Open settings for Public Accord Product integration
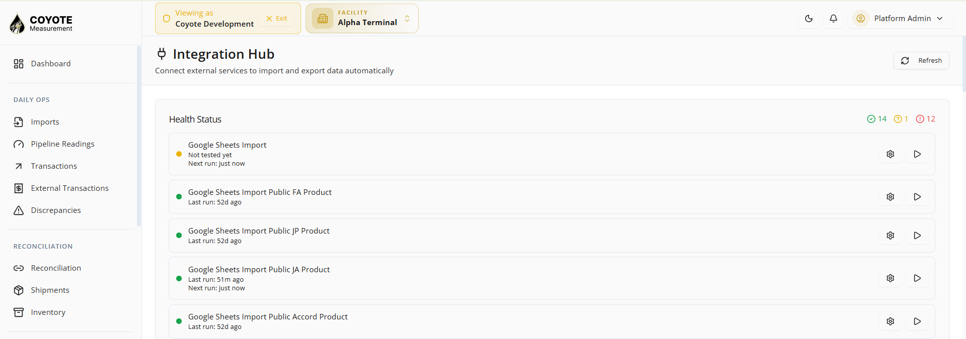The height and width of the screenshot is (339, 966). [890, 321]
